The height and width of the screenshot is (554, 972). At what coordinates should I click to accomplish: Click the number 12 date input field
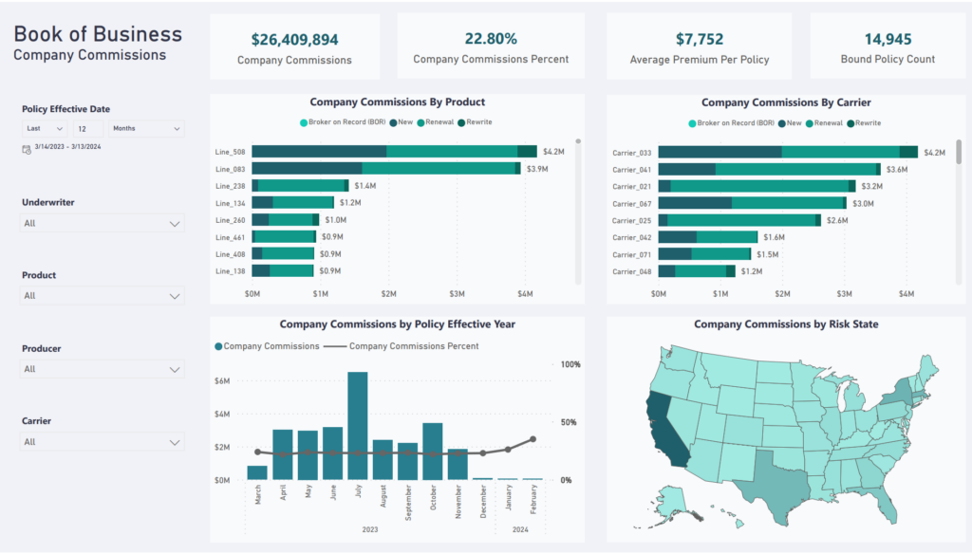[x=88, y=128]
